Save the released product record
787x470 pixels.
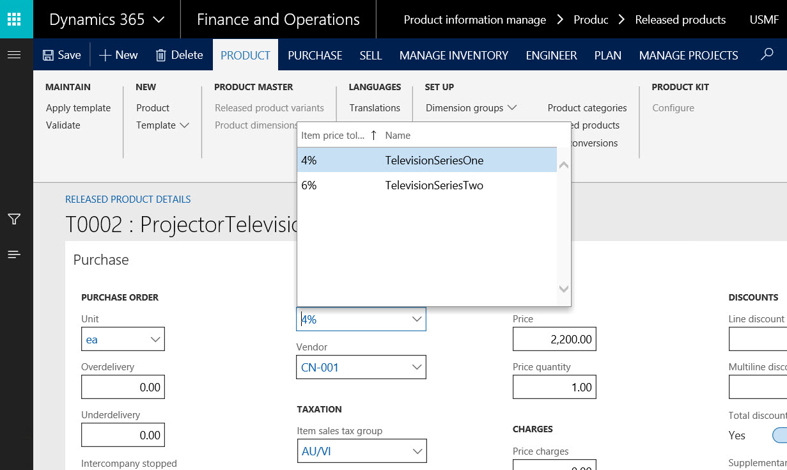pos(61,55)
